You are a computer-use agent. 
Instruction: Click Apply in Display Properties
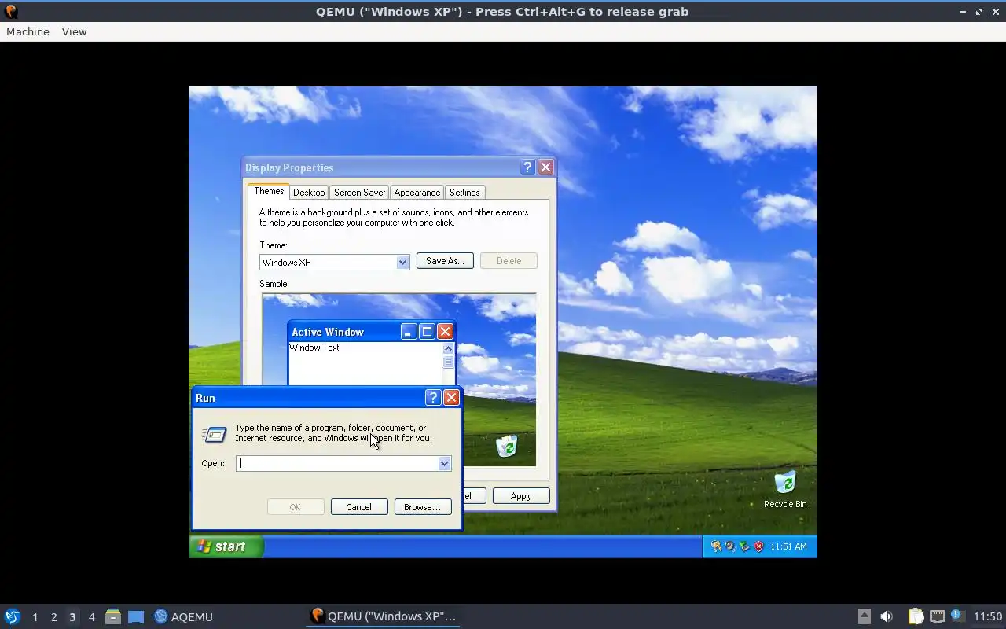[x=521, y=496]
